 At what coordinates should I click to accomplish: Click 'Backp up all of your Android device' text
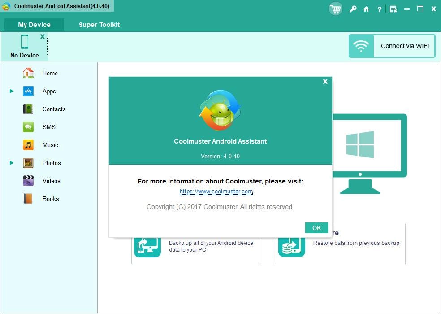[x=211, y=243]
